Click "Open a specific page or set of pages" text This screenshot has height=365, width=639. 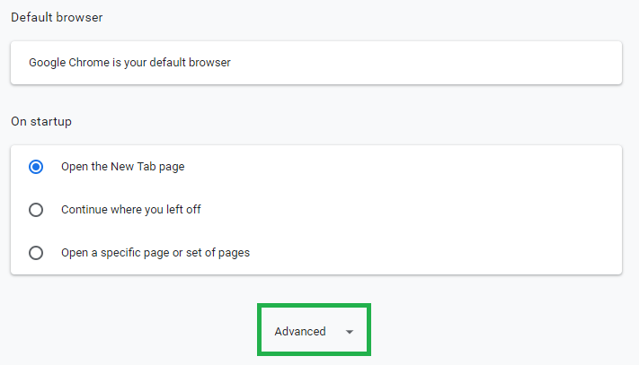[155, 253]
